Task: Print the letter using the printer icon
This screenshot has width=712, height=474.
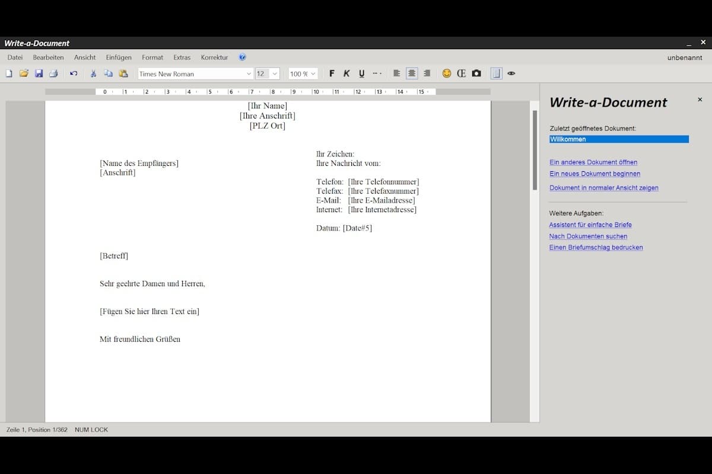Action: click(53, 73)
